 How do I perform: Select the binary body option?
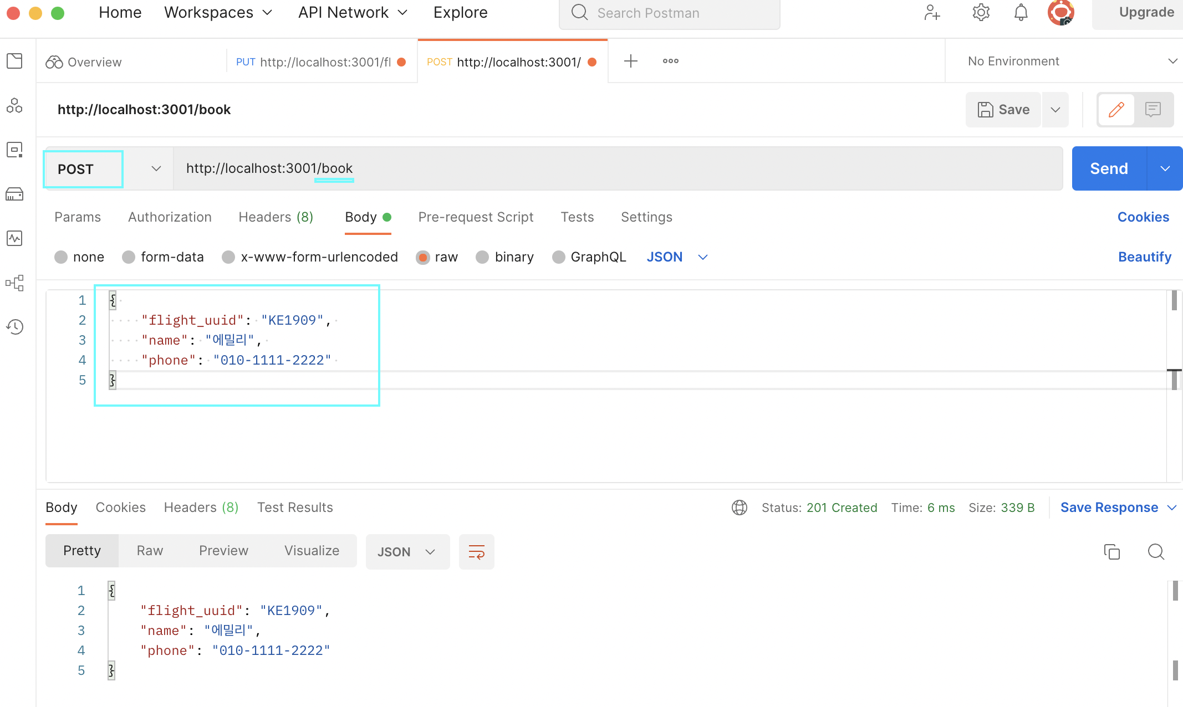pyautogui.click(x=482, y=257)
